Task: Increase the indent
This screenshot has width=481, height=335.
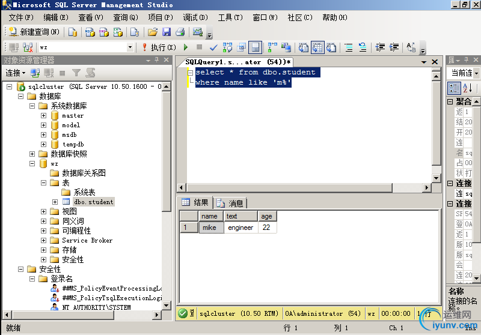Action: [394, 47]
